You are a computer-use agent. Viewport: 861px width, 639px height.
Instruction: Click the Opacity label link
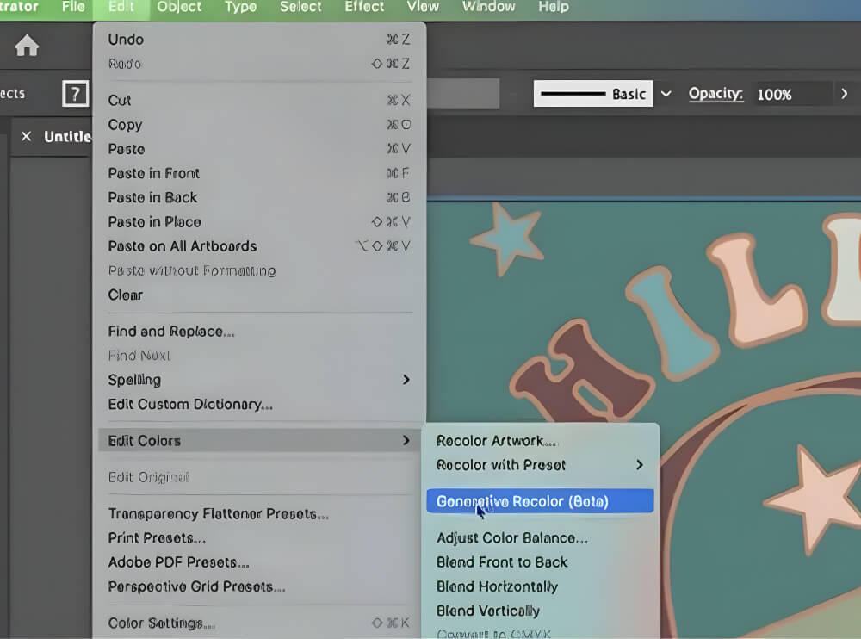715,94
